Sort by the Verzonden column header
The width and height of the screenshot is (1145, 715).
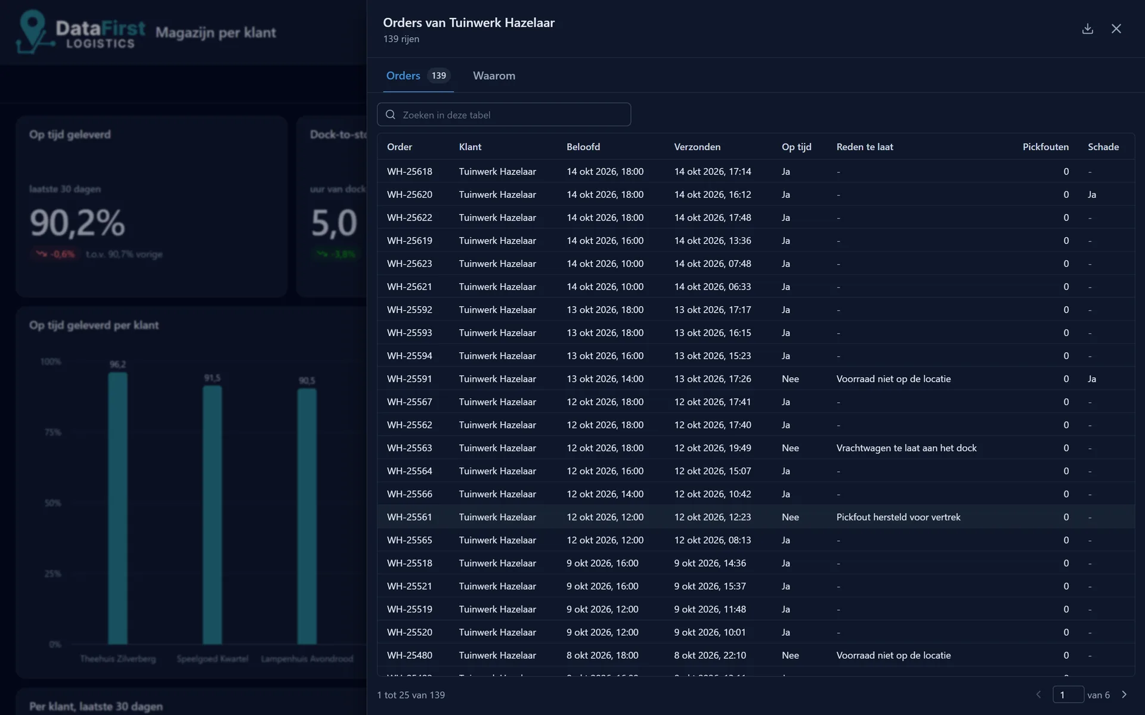pyautogui.click(x=697, y=147)
